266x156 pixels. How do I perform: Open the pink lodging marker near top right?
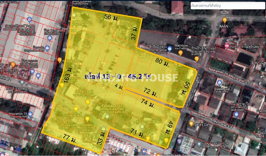click(227, 46)
